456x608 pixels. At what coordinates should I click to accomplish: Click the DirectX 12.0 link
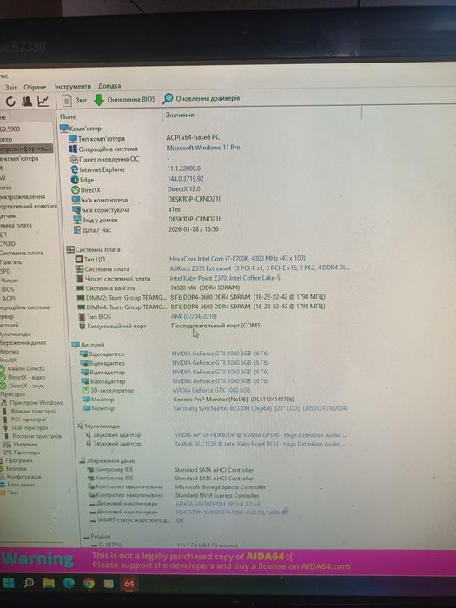[184, 188]
